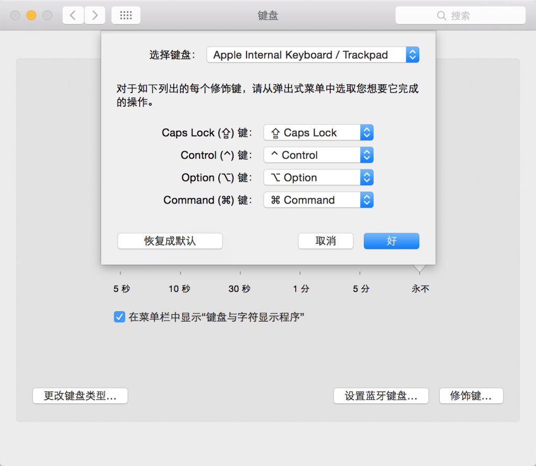Click the Show All grid icon

pyautogui.click(x=126, y=15)
